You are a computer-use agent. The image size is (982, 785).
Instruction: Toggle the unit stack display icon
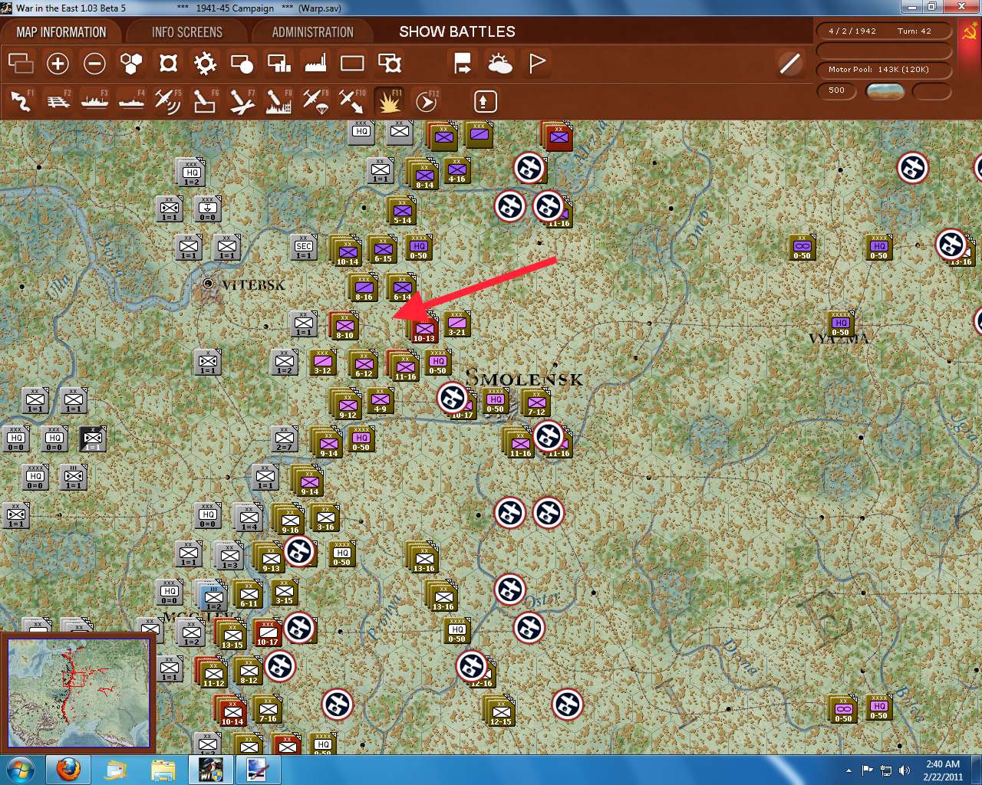[x=21, y=63]
